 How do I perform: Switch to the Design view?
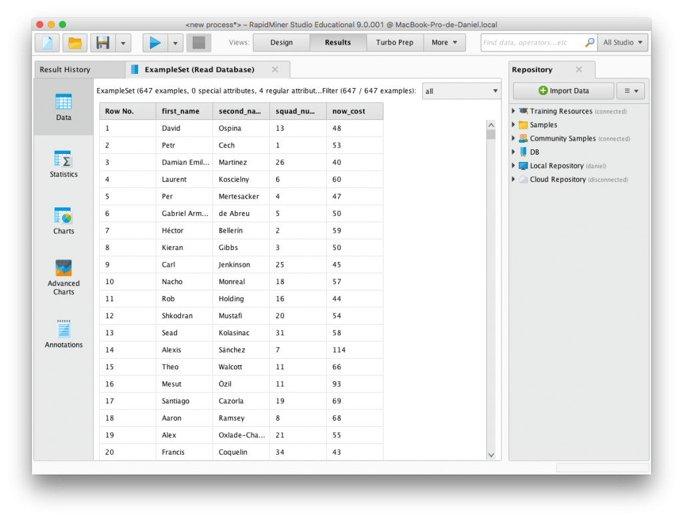[x=281, y=43]
